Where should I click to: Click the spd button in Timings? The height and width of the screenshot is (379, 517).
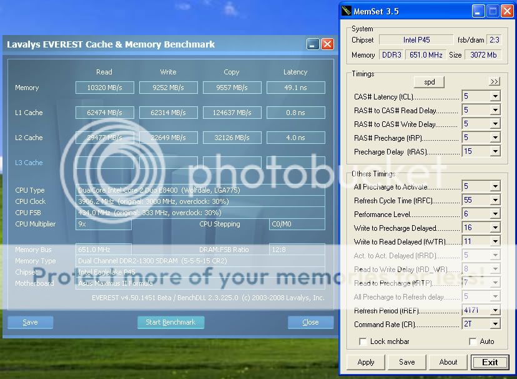coord(429,82)
